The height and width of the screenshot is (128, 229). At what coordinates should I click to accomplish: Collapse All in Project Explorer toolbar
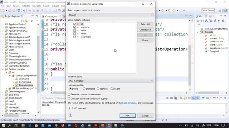pyautogui.click(x=23, y=21)
